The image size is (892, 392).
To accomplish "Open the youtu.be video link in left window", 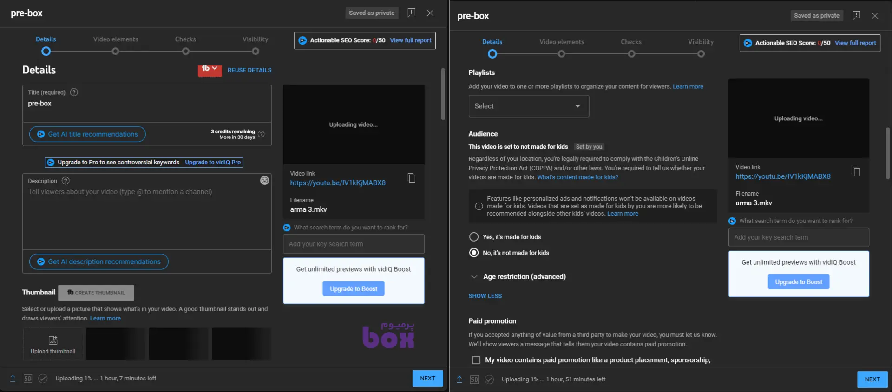I will 338,183.
